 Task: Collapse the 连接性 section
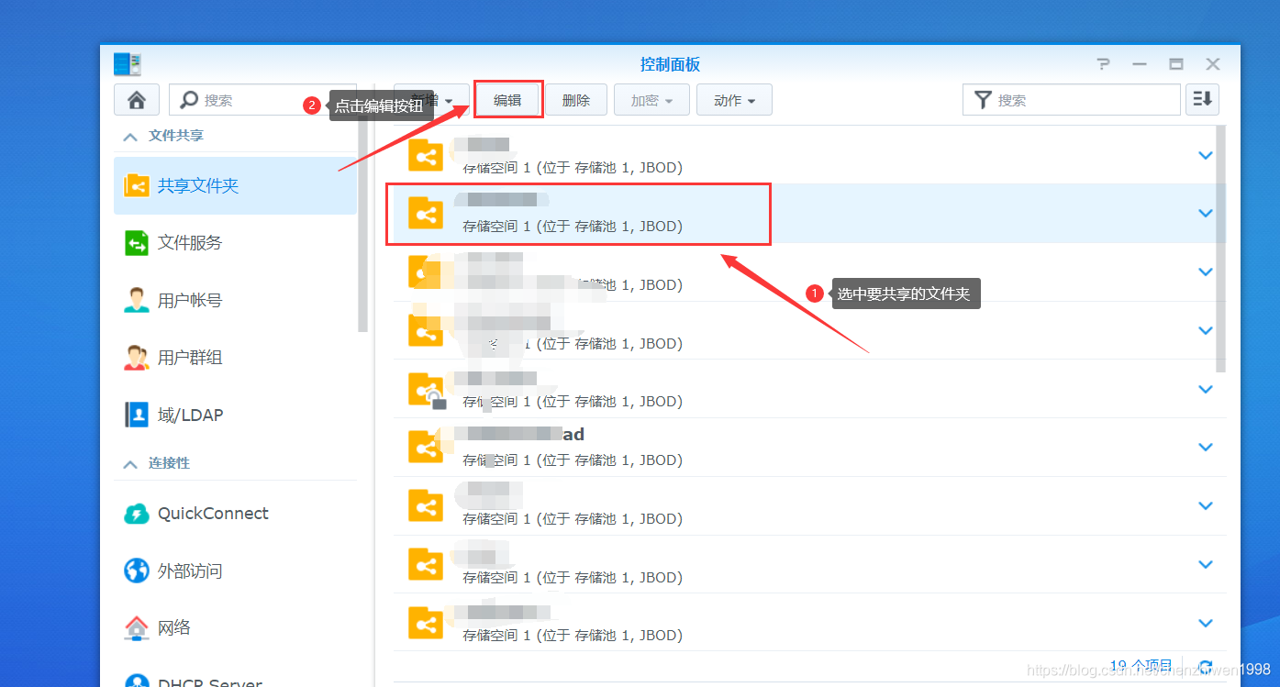pyautogui.click(x=129, y=464)
